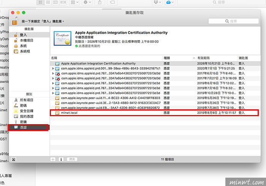Click the Keychain Access search field
266x186 pixels.
point(233,21)
